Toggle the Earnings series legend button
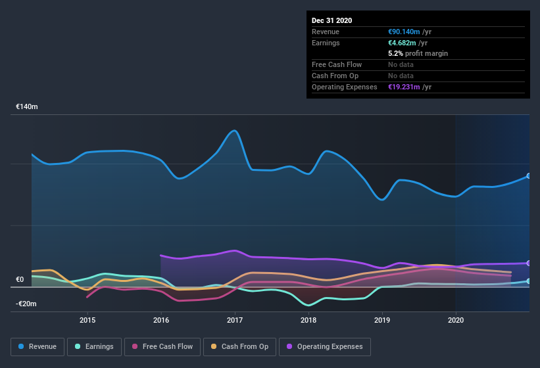This screenshot has width=540, height=368. point(94,347)
